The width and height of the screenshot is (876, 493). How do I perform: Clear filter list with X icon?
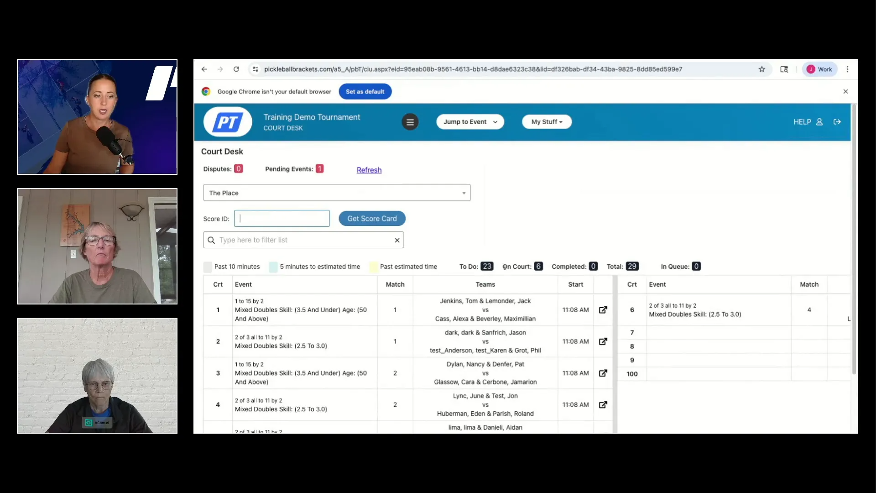tap(397, 240)
